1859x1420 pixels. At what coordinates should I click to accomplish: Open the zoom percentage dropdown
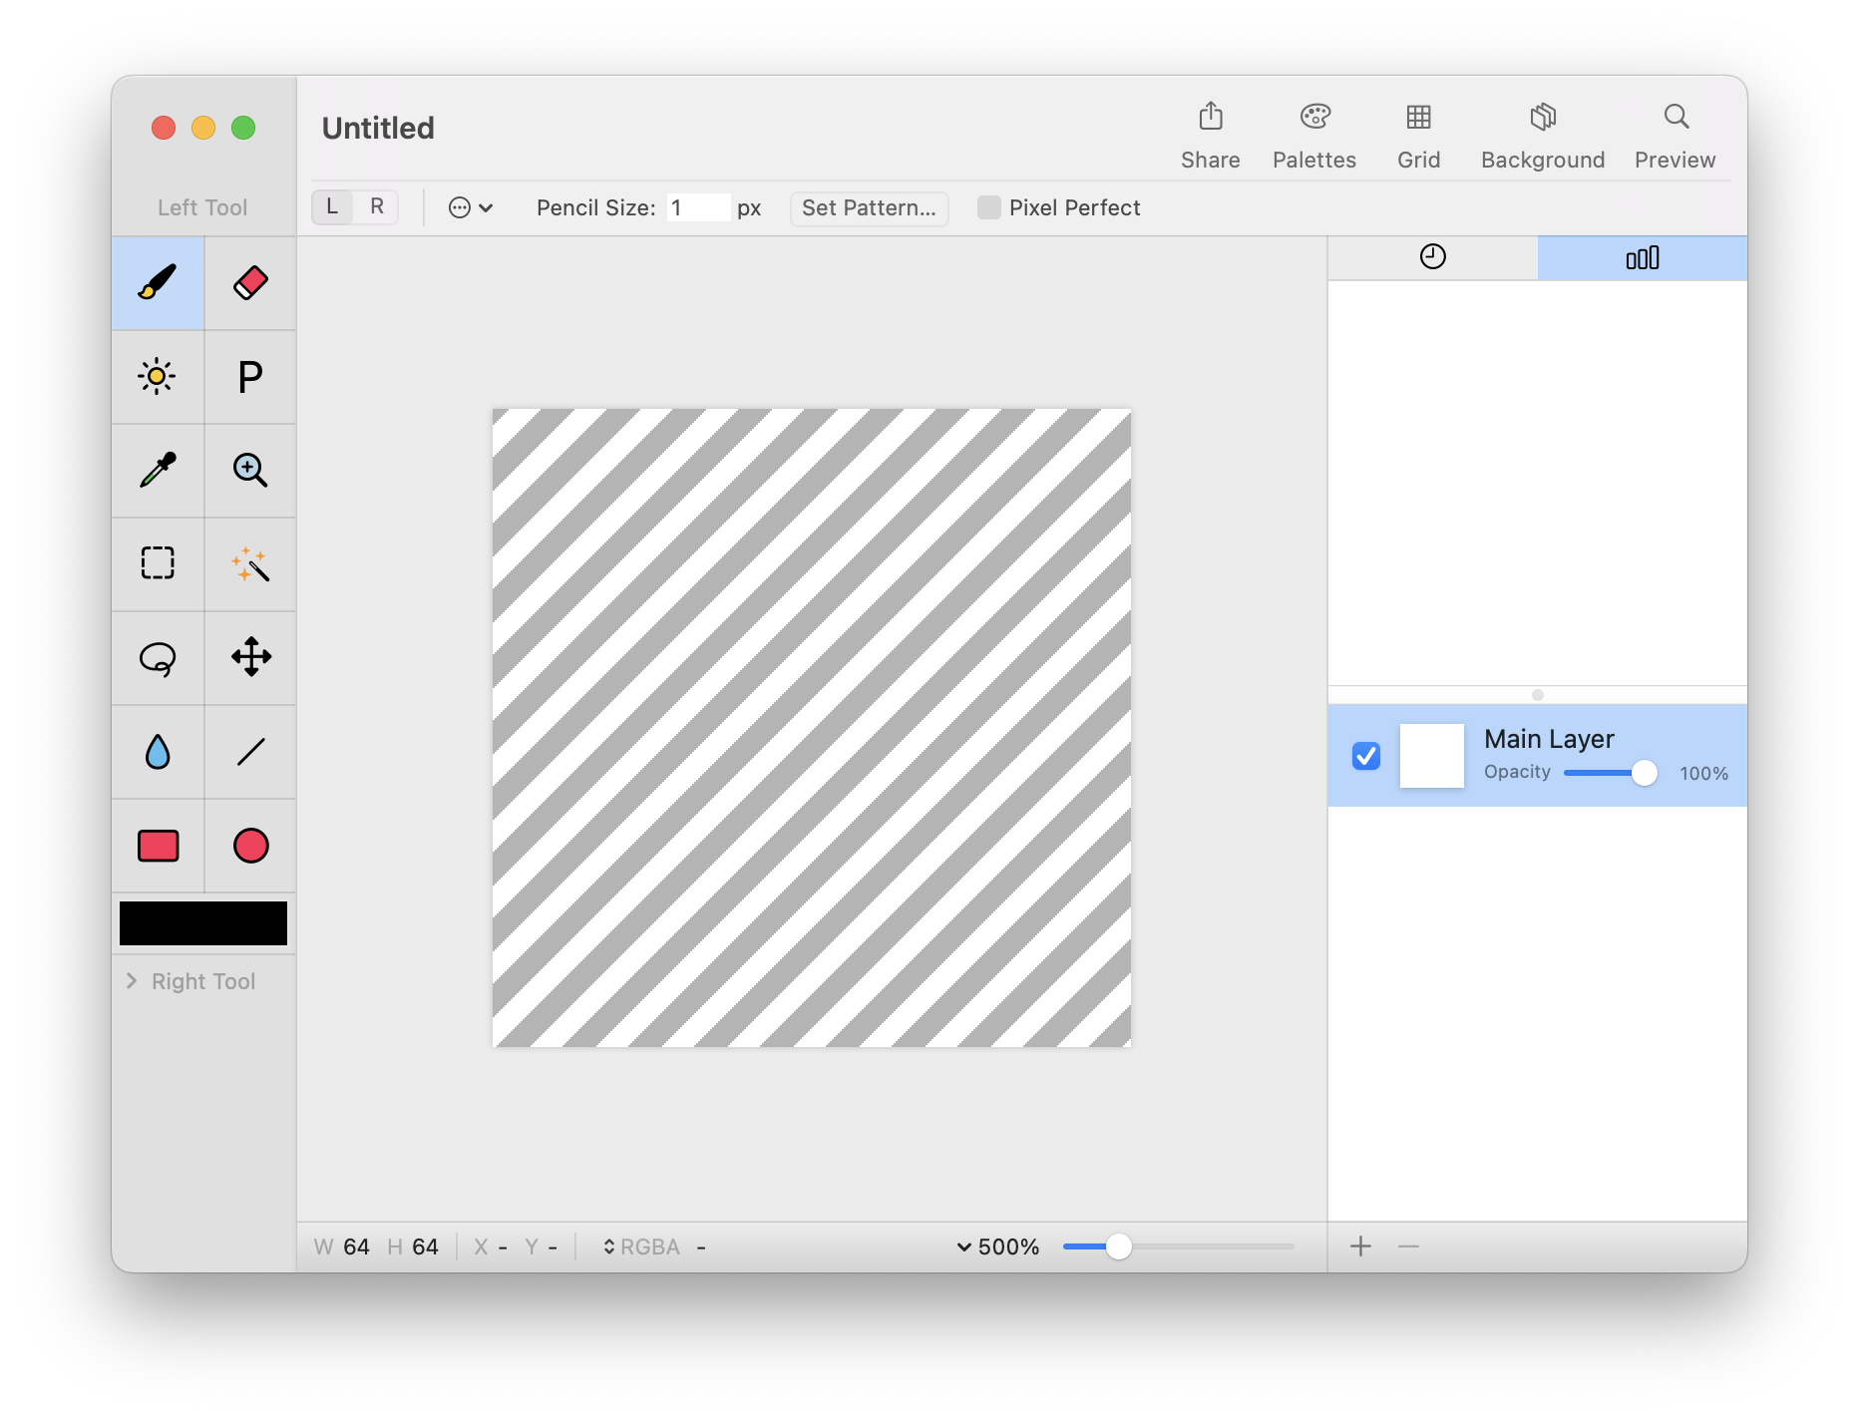tap(997, 1246)
